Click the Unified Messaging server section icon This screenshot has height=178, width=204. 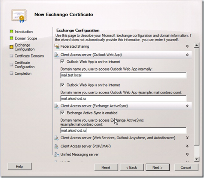coord(57,155)
